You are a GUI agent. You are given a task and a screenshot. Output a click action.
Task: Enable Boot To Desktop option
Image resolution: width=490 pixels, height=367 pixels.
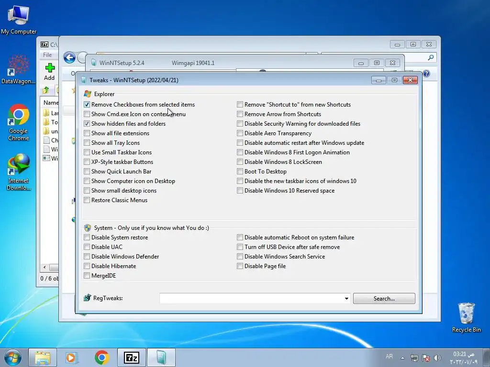240,172
